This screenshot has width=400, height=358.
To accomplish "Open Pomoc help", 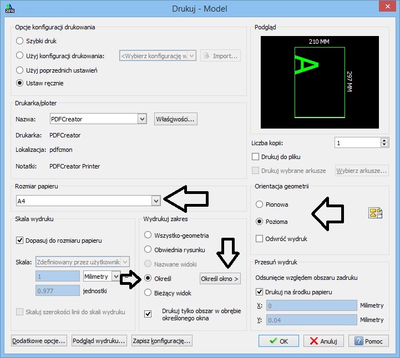I will [x=368, y=341].
